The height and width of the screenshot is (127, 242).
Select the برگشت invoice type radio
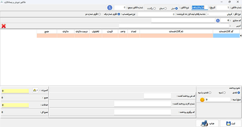click(155, 8)
